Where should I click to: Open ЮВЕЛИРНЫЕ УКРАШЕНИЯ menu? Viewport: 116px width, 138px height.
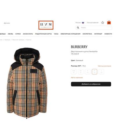coord(70,34)
